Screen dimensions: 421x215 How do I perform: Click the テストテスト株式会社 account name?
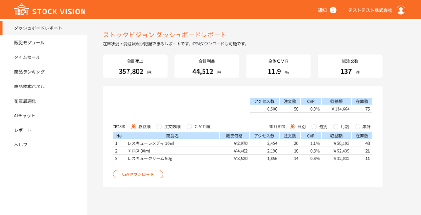(x=370, y=10)
